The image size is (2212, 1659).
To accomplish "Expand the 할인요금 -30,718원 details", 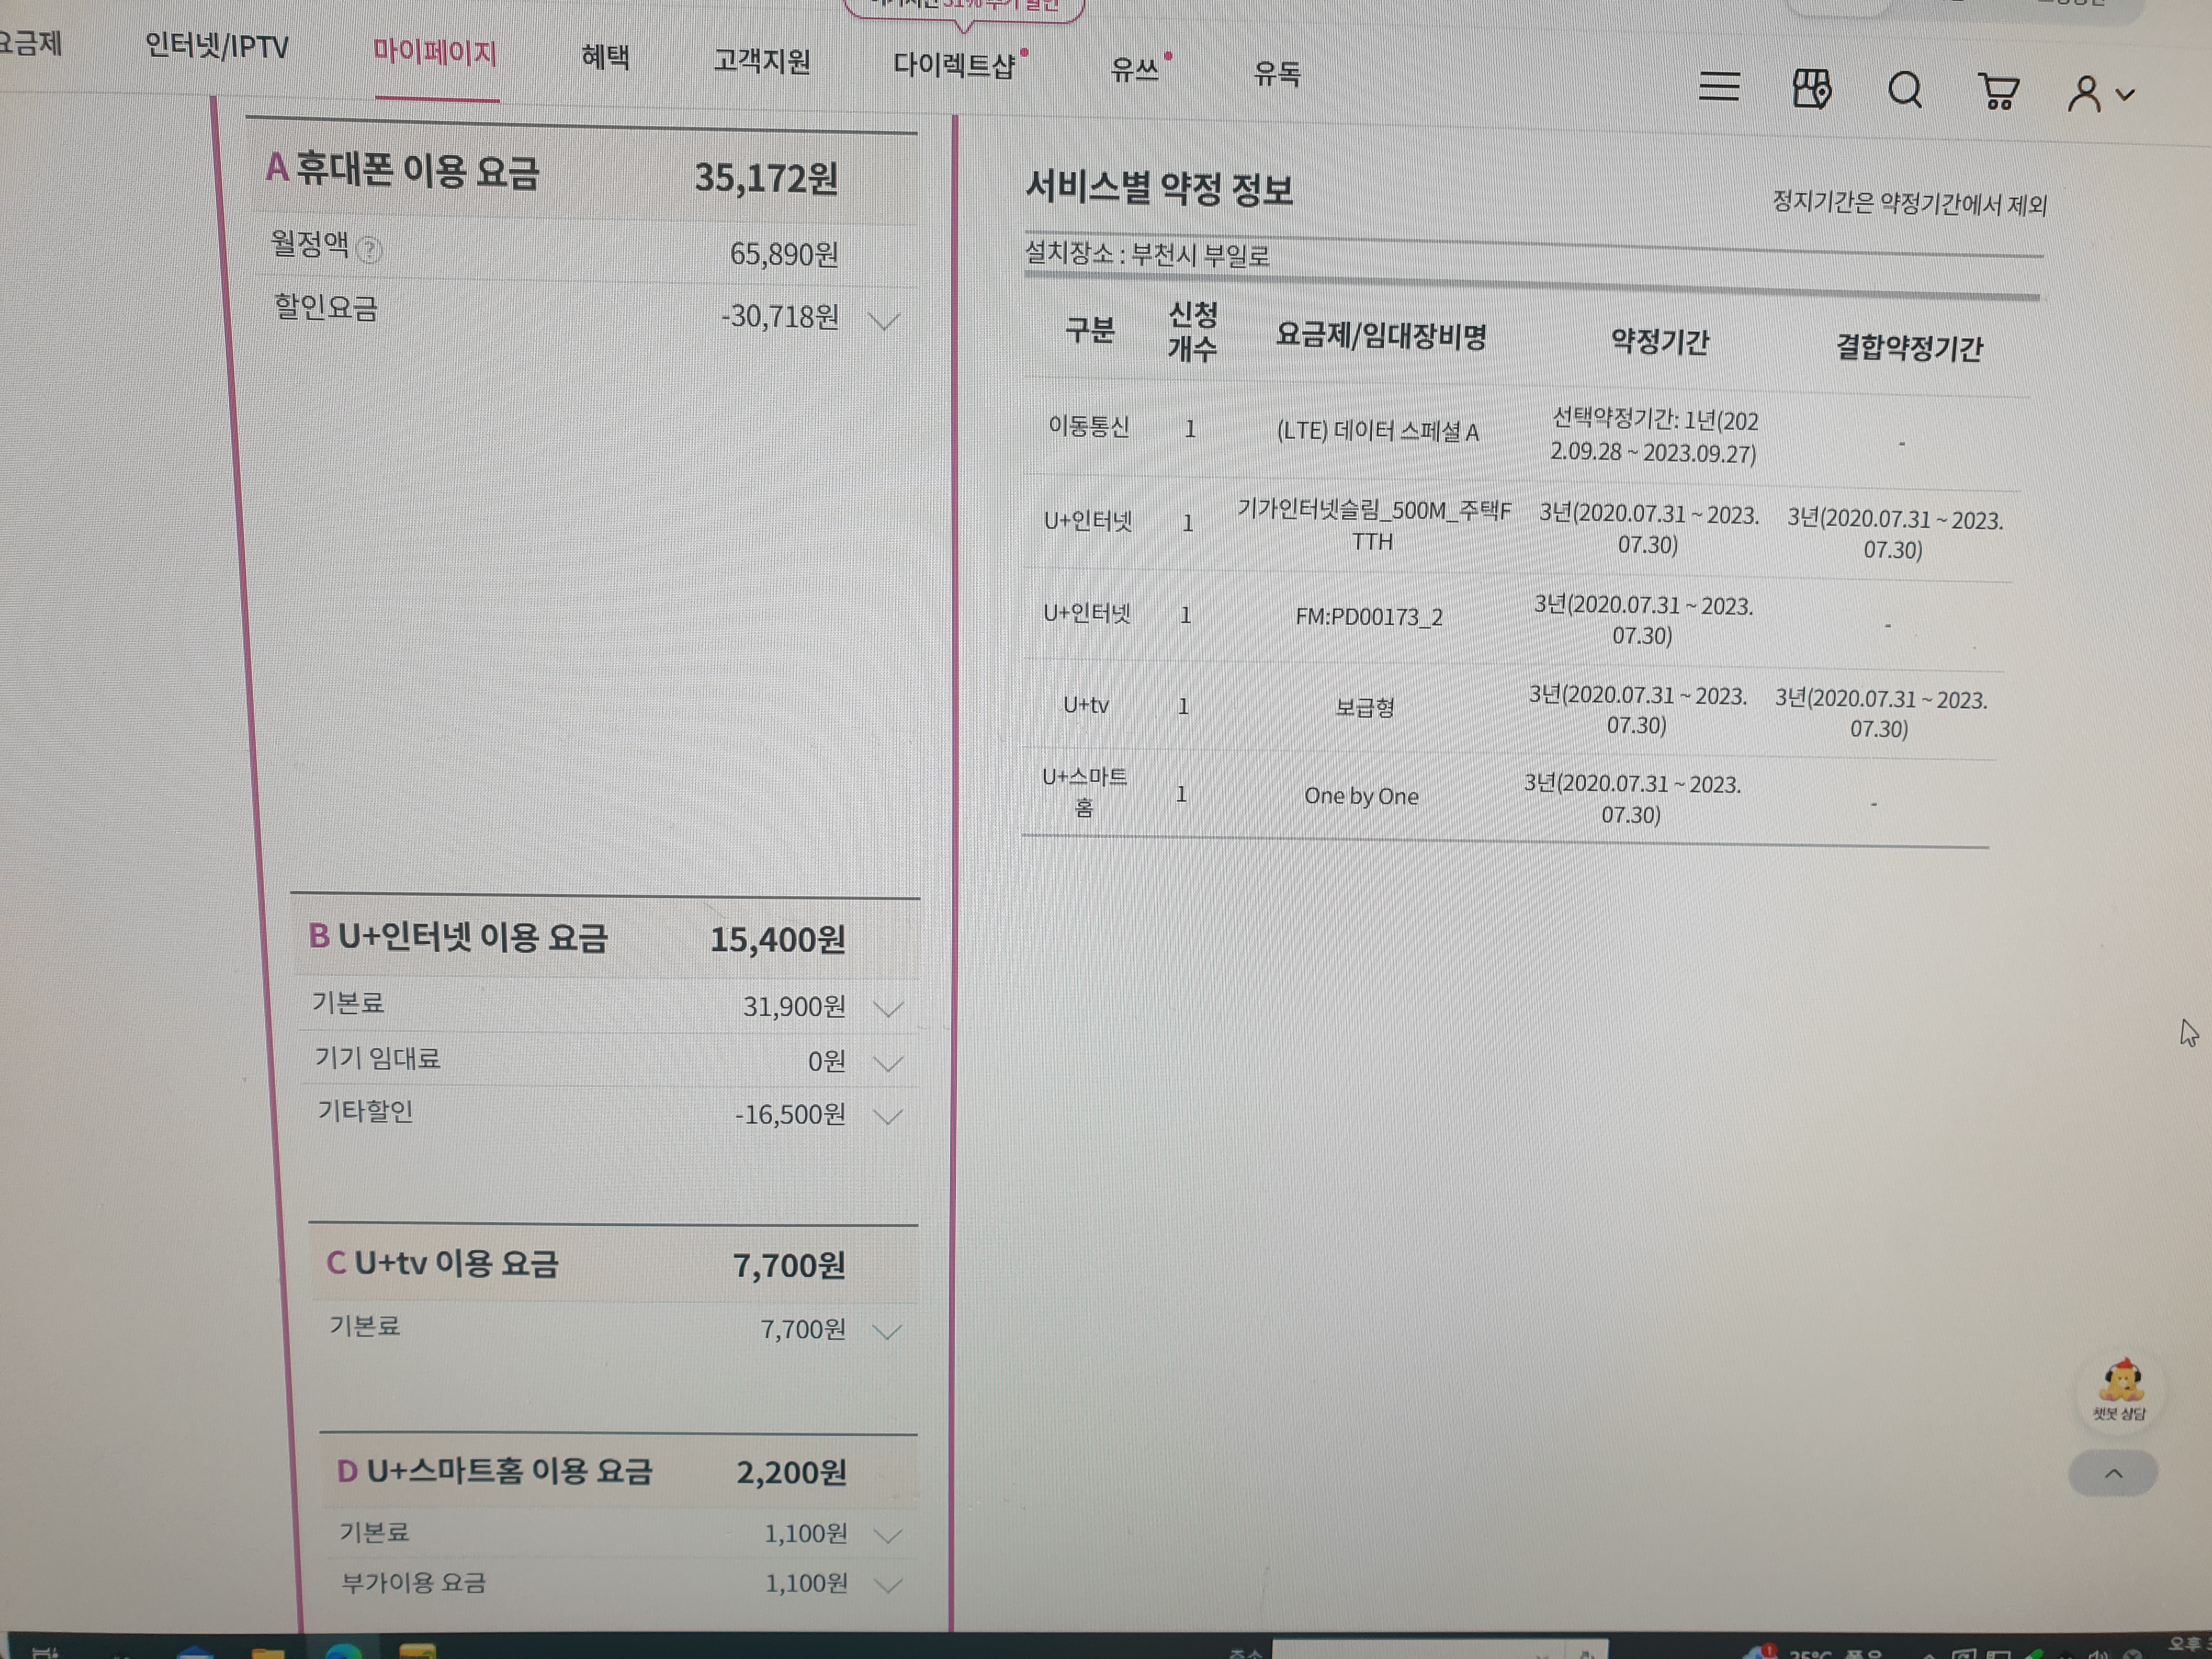I will (x=884, y=321).
